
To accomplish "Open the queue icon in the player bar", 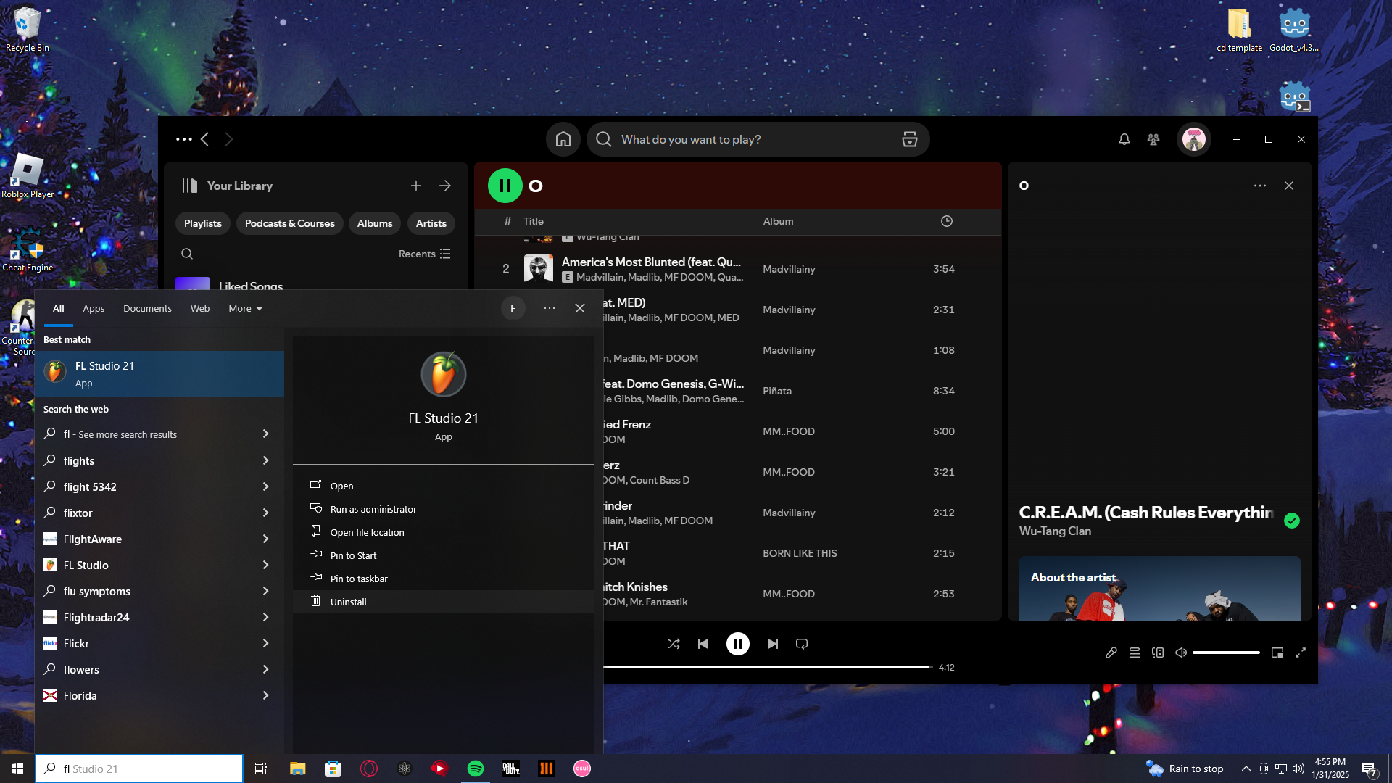I will [1135, 652].
